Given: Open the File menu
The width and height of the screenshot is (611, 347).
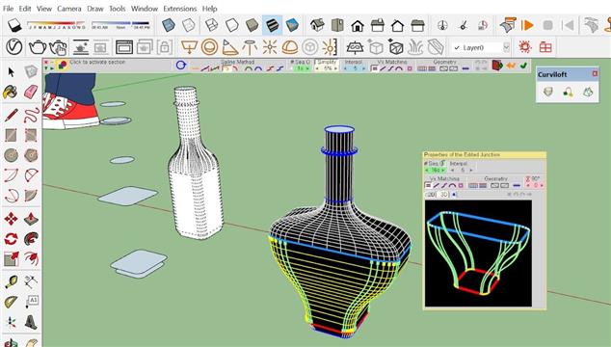Looking at the screenshot, I should coord(8,8).
